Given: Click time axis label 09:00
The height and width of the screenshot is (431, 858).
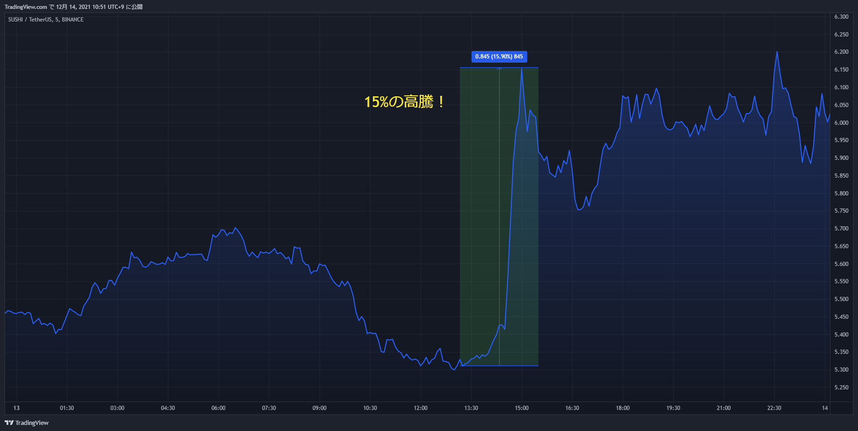Looking at the screenshot, I should pyautogui.click(x=320, y=408).
